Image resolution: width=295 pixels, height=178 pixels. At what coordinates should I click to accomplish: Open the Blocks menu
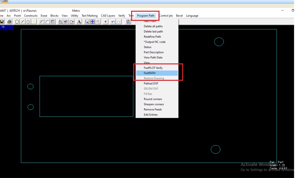(x=55, y=16)
